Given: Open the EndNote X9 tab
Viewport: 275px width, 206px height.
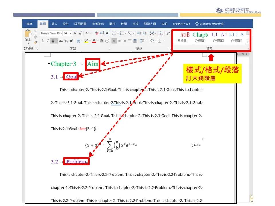Looking at the screenshot, I should pos(181,24).
